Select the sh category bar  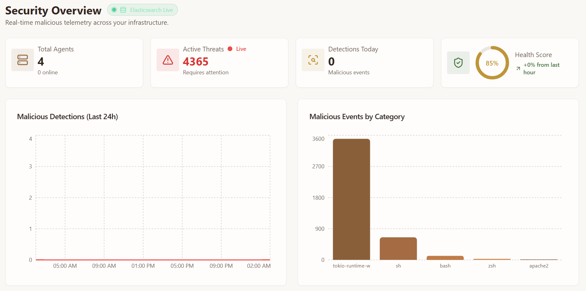(398, 248)
